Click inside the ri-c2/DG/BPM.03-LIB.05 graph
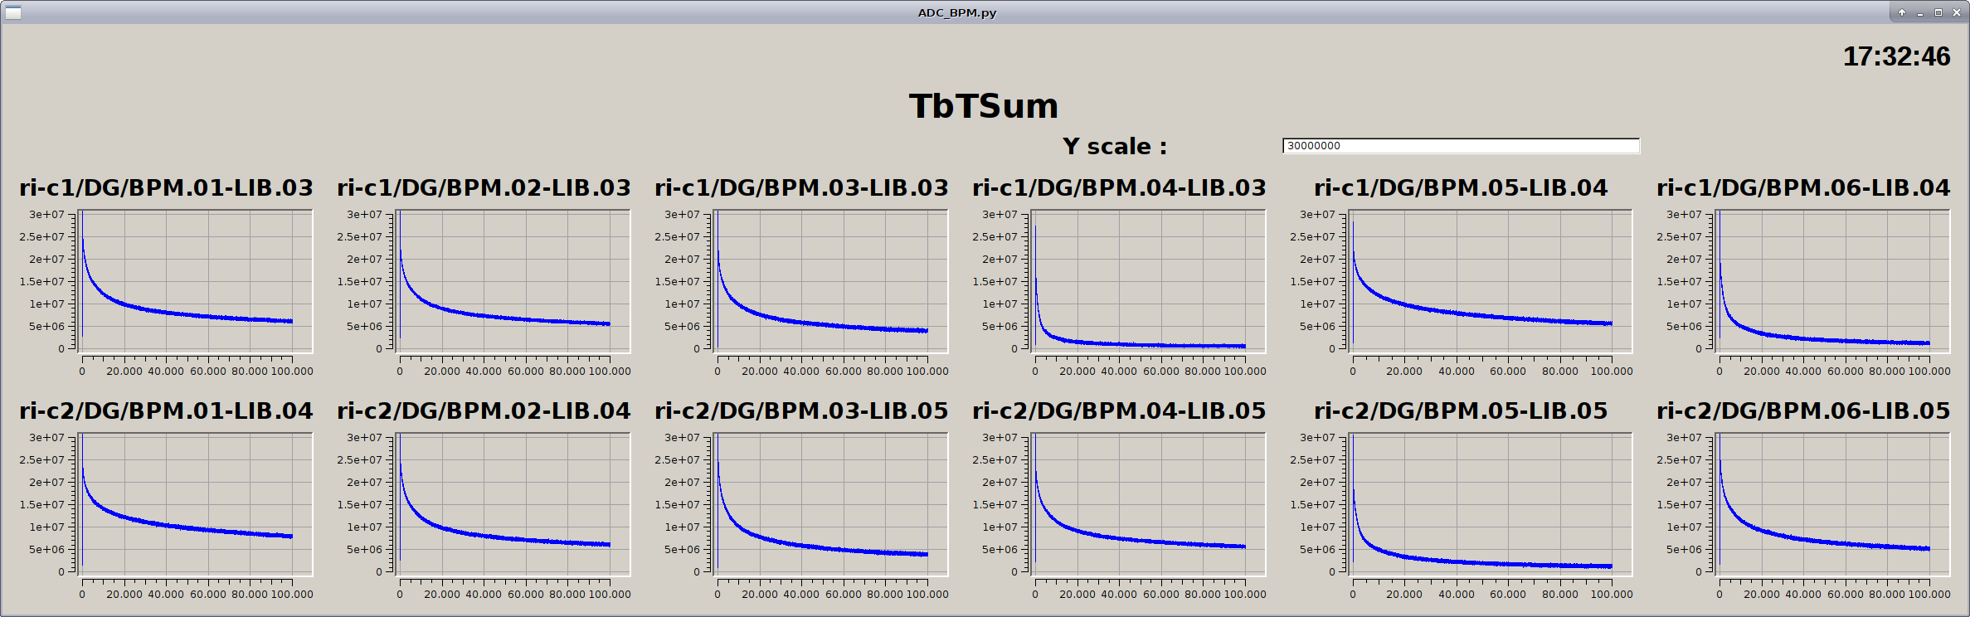1970x617 pixels. coord(830,504)
